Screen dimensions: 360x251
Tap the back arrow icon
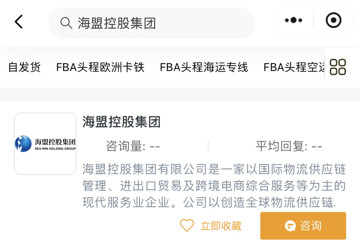pyautogui.click(x=19, y=22)
